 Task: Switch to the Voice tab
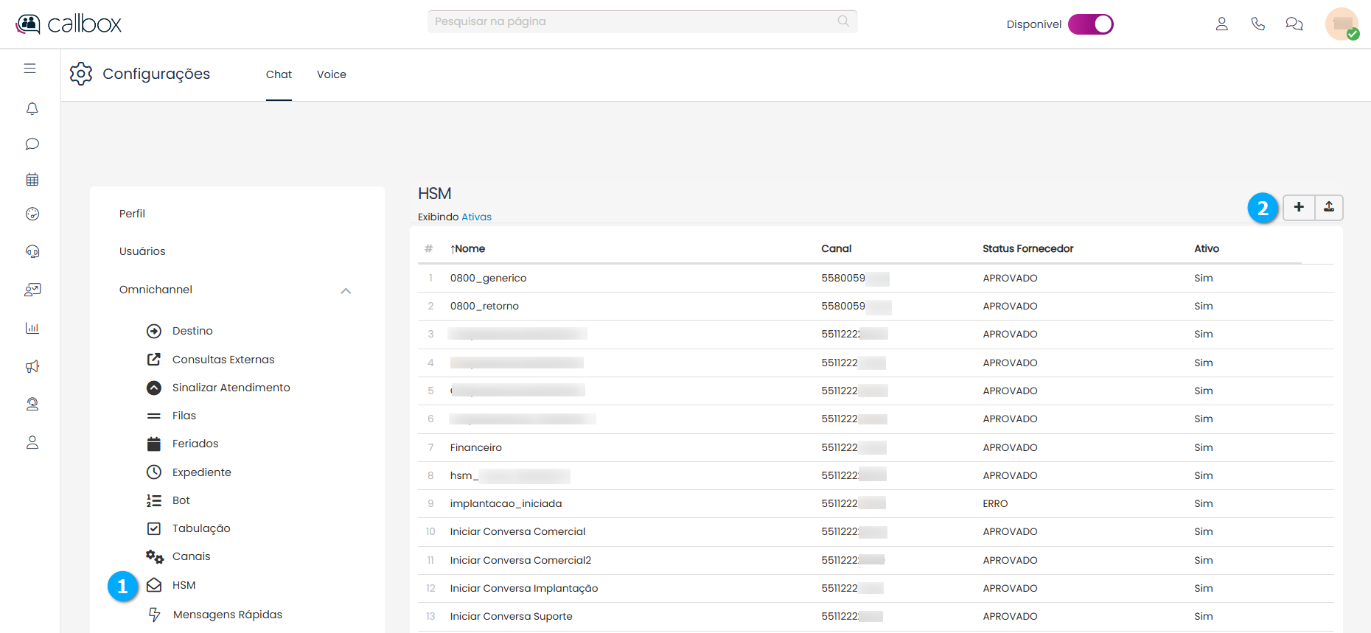click(331, 74)
